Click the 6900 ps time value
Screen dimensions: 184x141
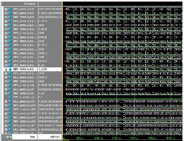click(55, 137)
